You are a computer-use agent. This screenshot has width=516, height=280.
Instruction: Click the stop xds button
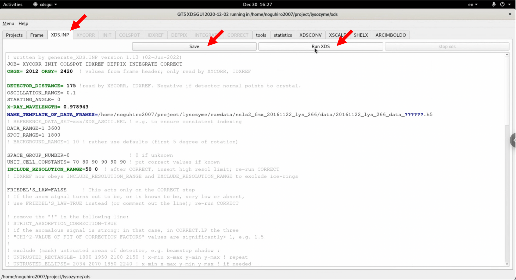click(447, 46)
